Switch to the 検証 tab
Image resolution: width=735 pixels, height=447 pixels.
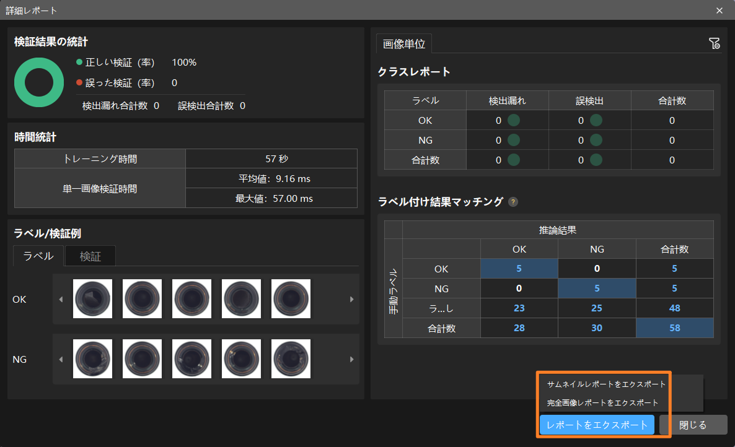(x=90, y=256)
